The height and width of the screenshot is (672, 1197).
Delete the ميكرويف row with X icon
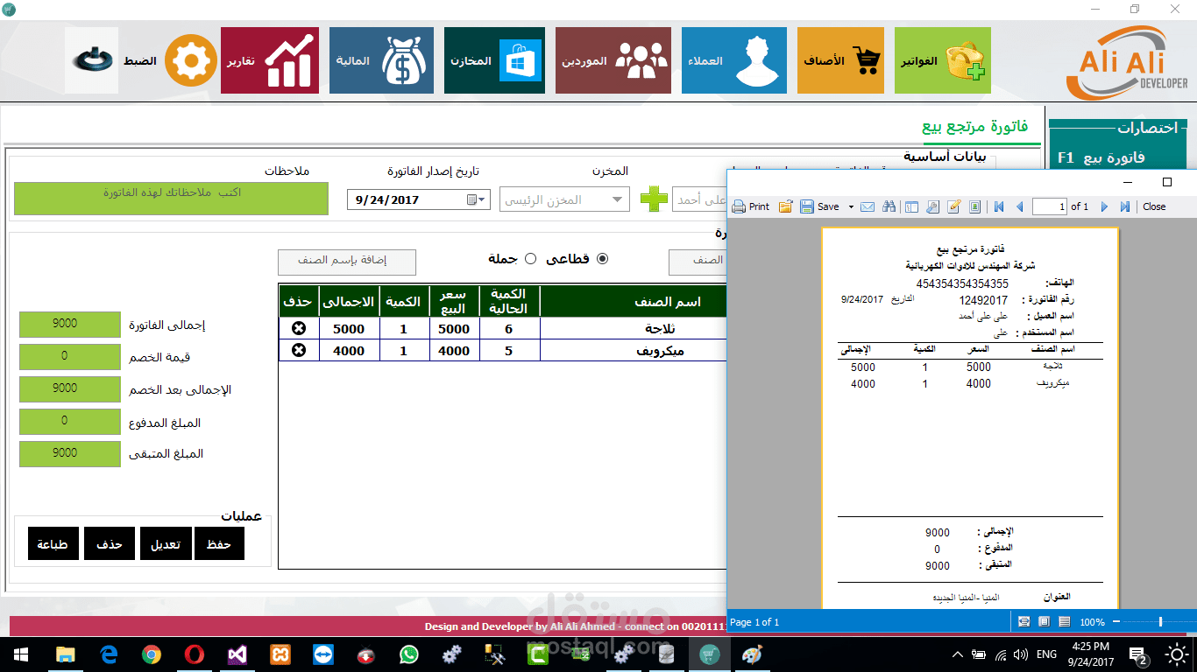299,351
